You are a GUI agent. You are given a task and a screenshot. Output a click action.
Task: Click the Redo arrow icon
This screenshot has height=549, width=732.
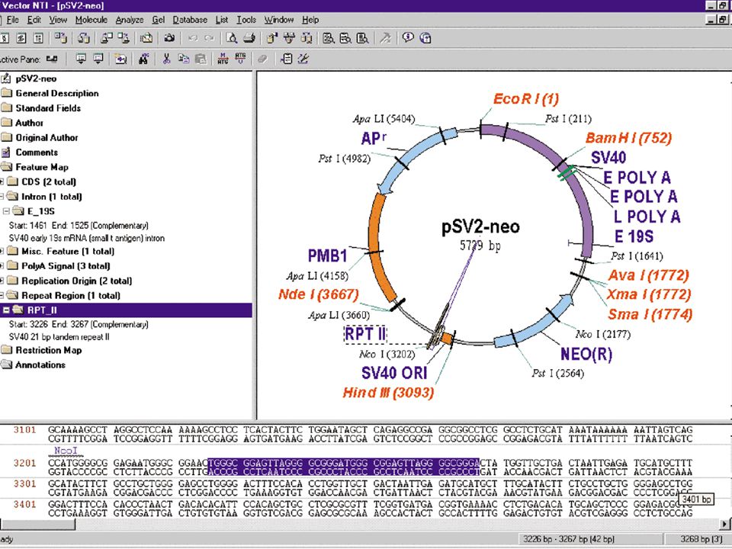pyautogui.click(x=210, y=38)
